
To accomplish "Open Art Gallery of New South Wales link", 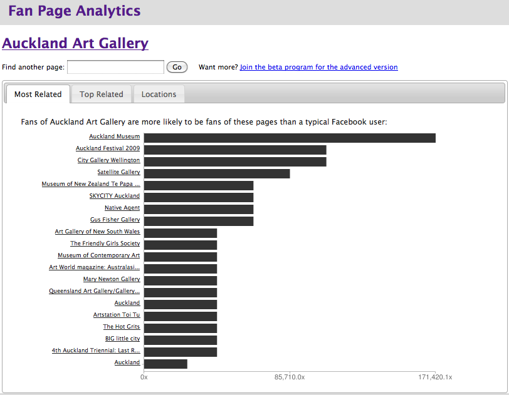I will coord(97,232).
